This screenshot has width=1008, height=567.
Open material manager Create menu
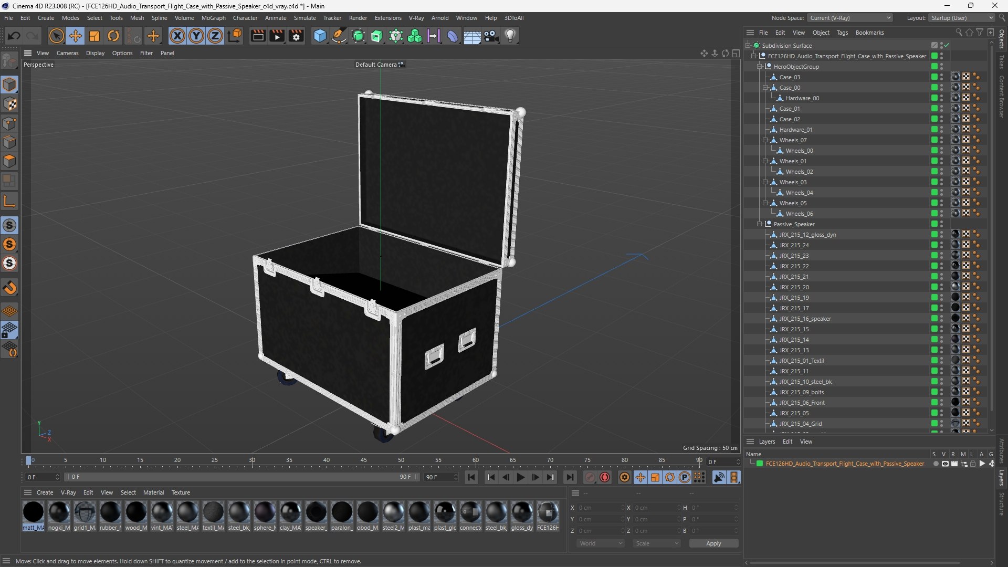pyautogui.click(x=45, y=492)
